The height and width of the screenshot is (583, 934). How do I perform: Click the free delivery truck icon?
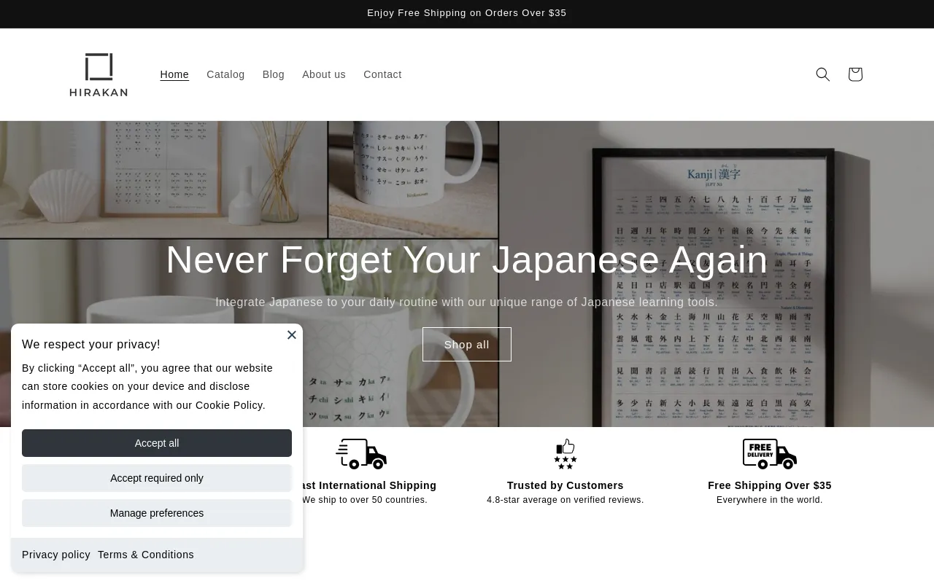click(x=770, y=454)
